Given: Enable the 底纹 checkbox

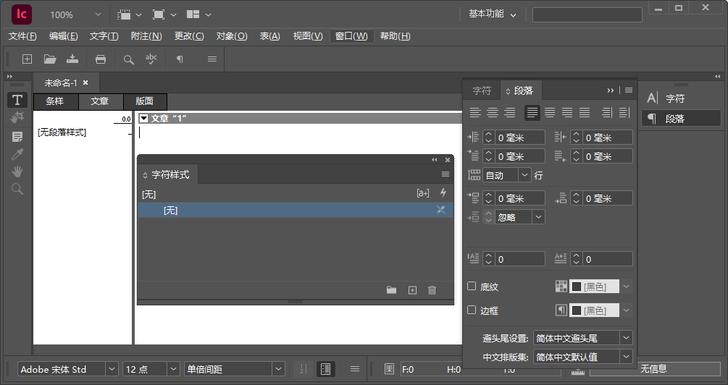Looking at the screenshot, I should pos(472,287).
